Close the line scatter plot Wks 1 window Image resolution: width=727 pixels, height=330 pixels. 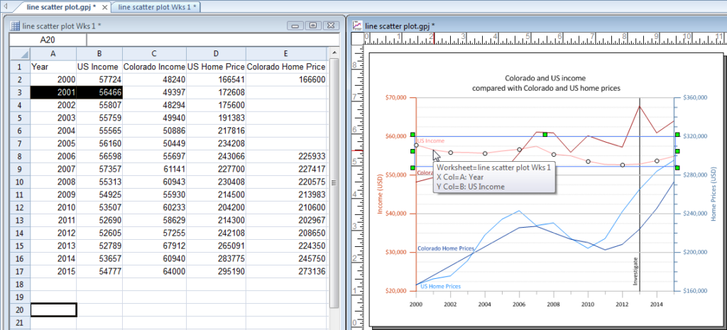pos(329,26)
